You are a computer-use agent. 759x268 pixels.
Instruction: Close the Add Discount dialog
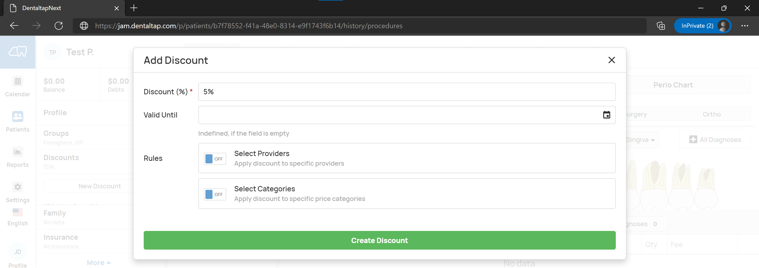pyautogui.click(x=612, y=60)
